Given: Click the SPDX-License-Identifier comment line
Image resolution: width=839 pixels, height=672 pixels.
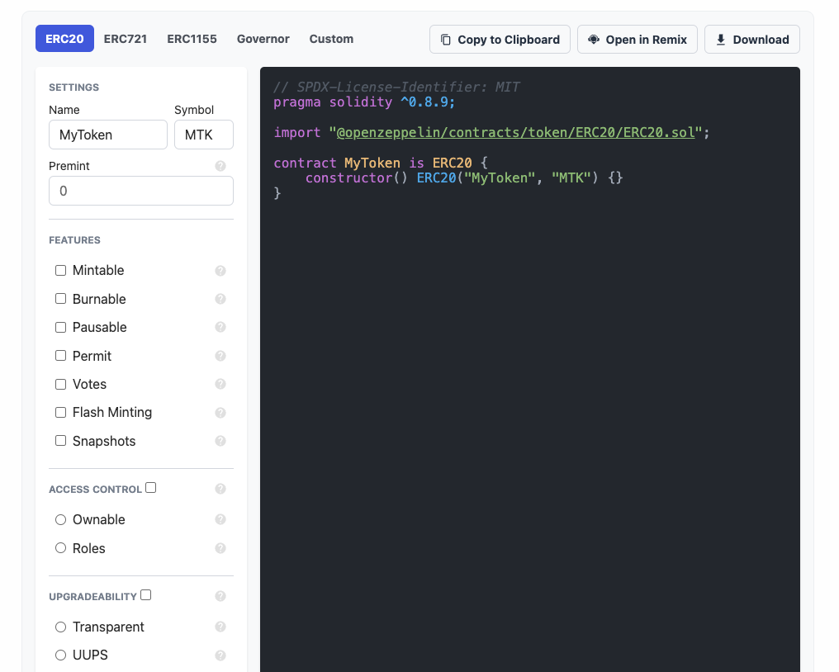Looking at the screenshot, I should (396, 87).
